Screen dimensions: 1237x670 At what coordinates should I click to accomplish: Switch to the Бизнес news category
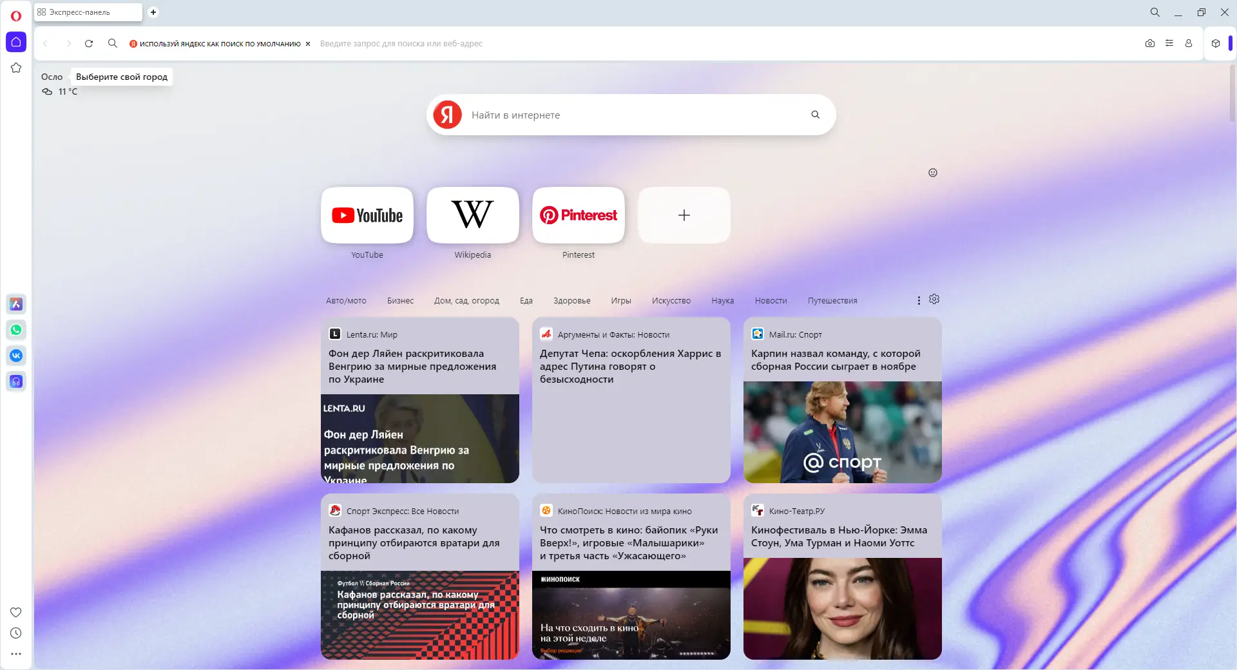400,301
